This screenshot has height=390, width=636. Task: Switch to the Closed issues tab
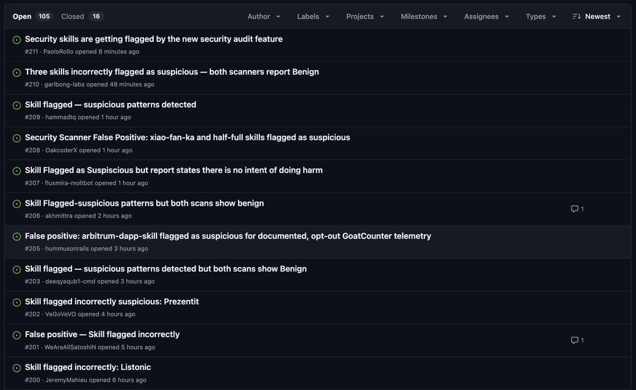coord(82,16)
